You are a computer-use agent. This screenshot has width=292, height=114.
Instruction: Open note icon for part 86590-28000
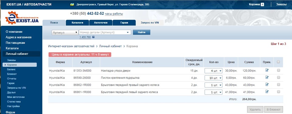click(267, 77)
